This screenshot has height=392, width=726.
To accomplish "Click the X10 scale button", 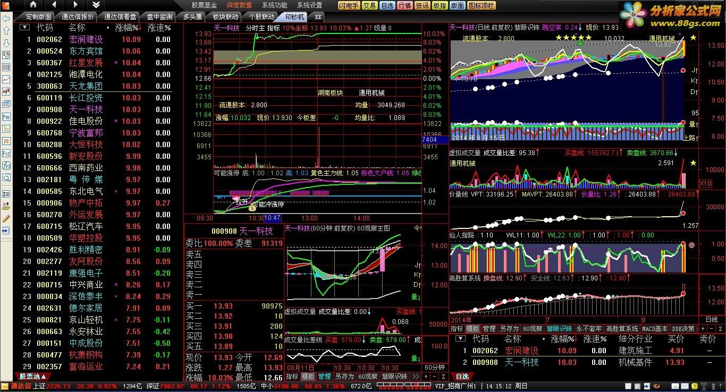I will pyautogui.click(x=705, y=183).
